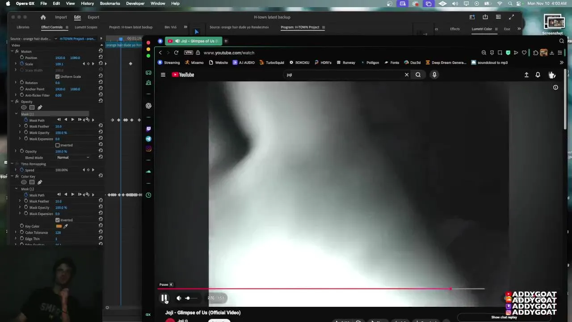The height and width of the screenshot is (322, 572).
Task: Click the Premiere Home icon
Action: pyautogui.click(x=43, y=17)
